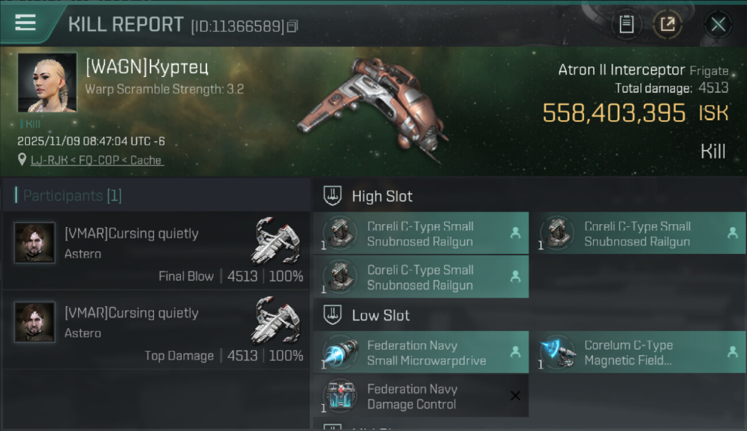
Task: Copy the kill report ID icon
Action: [x=292, y=26]
